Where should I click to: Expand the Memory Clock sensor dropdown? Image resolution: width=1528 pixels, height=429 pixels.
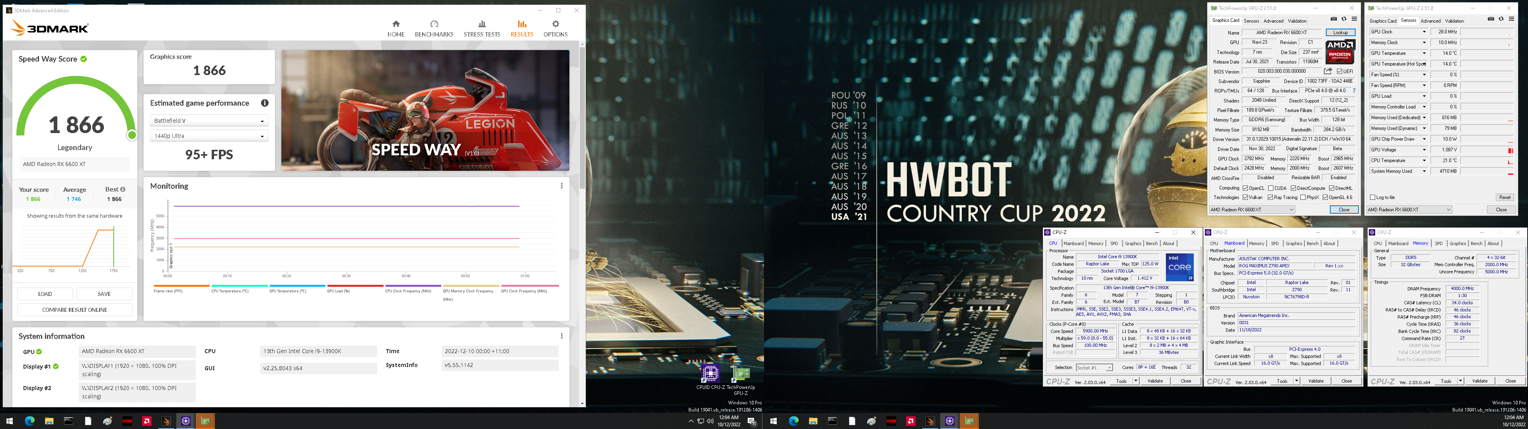[x=1424, y=43]
